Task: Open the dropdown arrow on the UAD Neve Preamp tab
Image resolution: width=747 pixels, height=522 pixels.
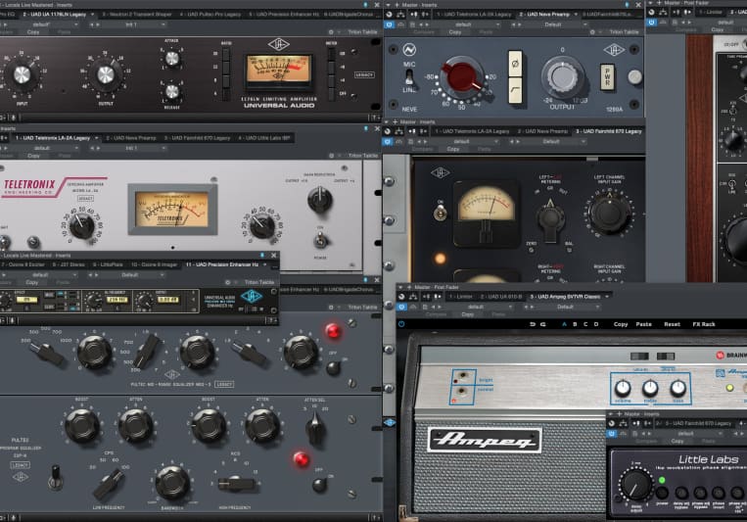Action: coord(576,15)
